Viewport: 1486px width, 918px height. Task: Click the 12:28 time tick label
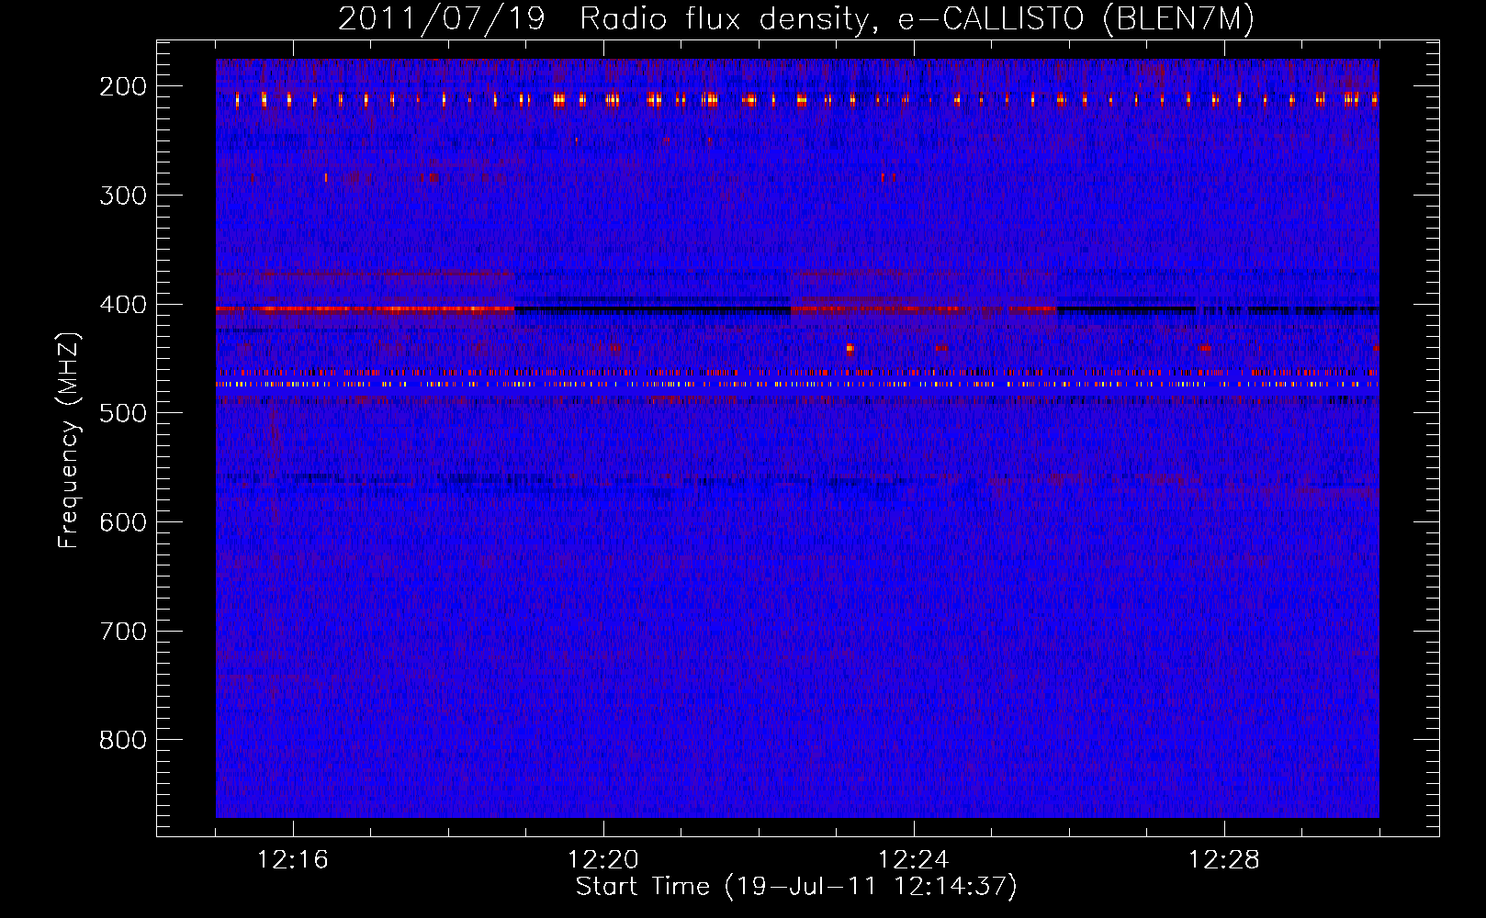(x=1224, y=859)
